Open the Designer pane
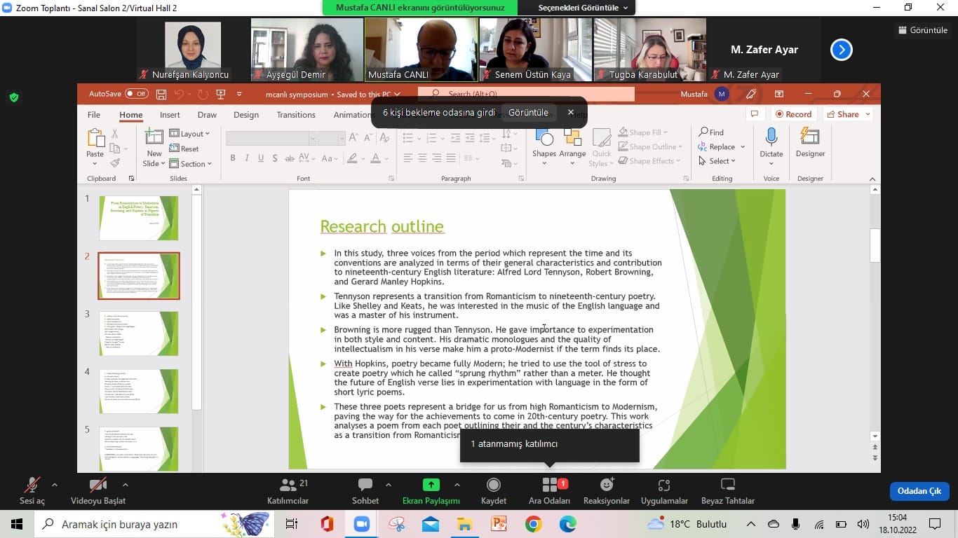The height and width of the screenshot is (538, 958). (810, 142)
